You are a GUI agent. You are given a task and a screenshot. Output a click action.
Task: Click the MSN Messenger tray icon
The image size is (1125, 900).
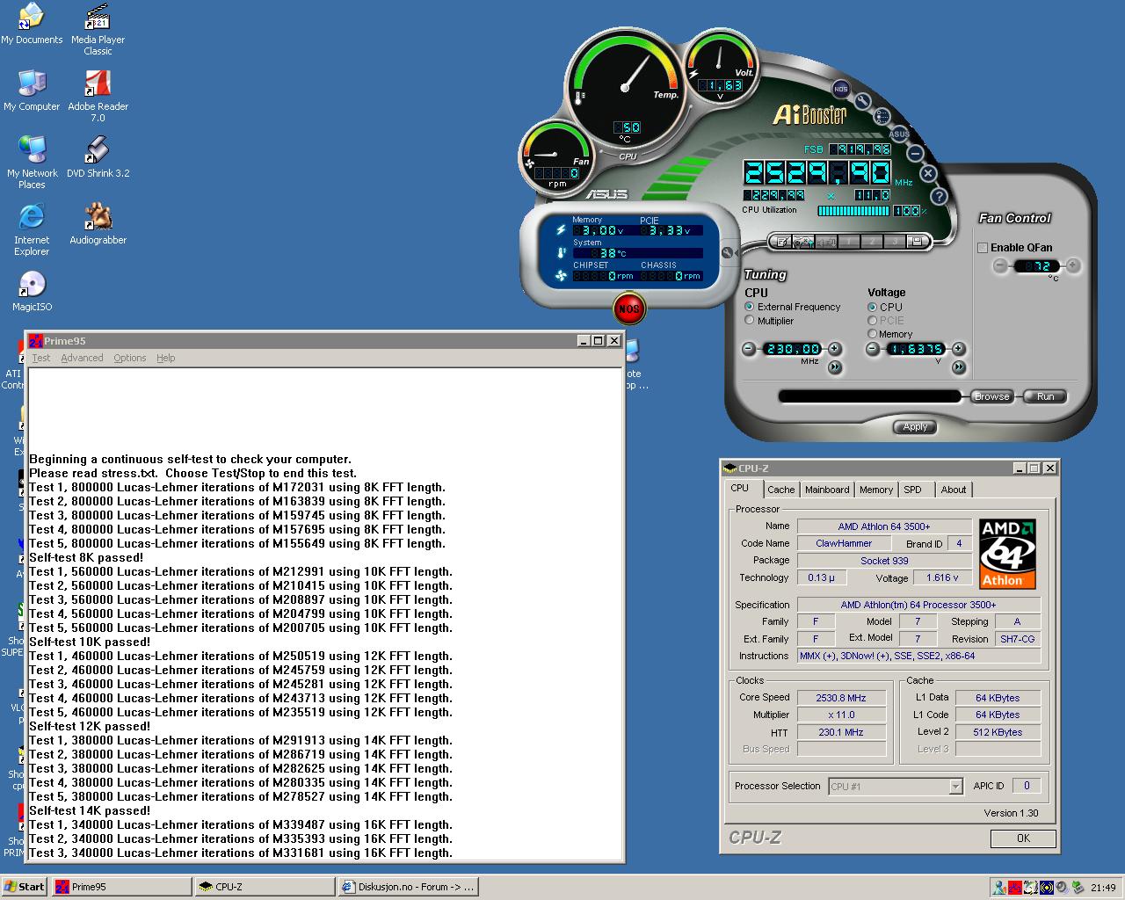[x=999, y=888]
